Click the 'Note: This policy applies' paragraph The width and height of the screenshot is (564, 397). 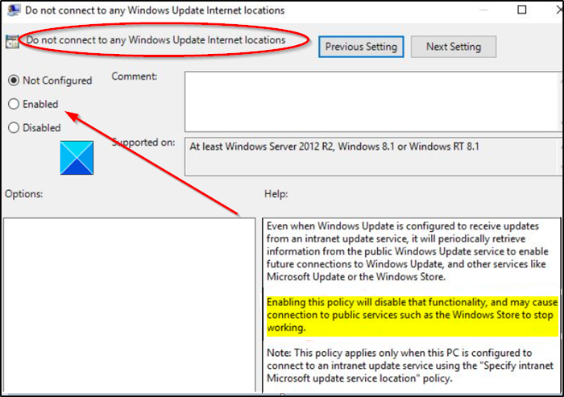pos(409,366)
